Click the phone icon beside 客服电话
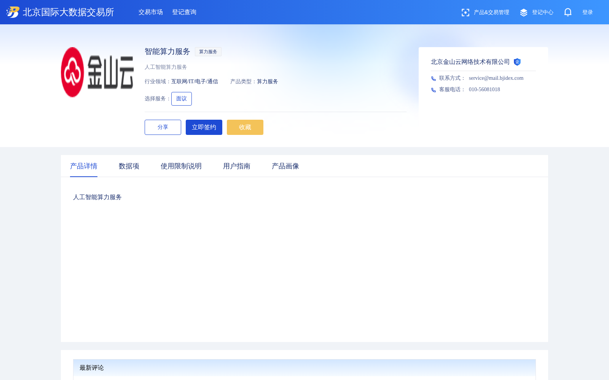609x380 pixels. pos(434,90)
